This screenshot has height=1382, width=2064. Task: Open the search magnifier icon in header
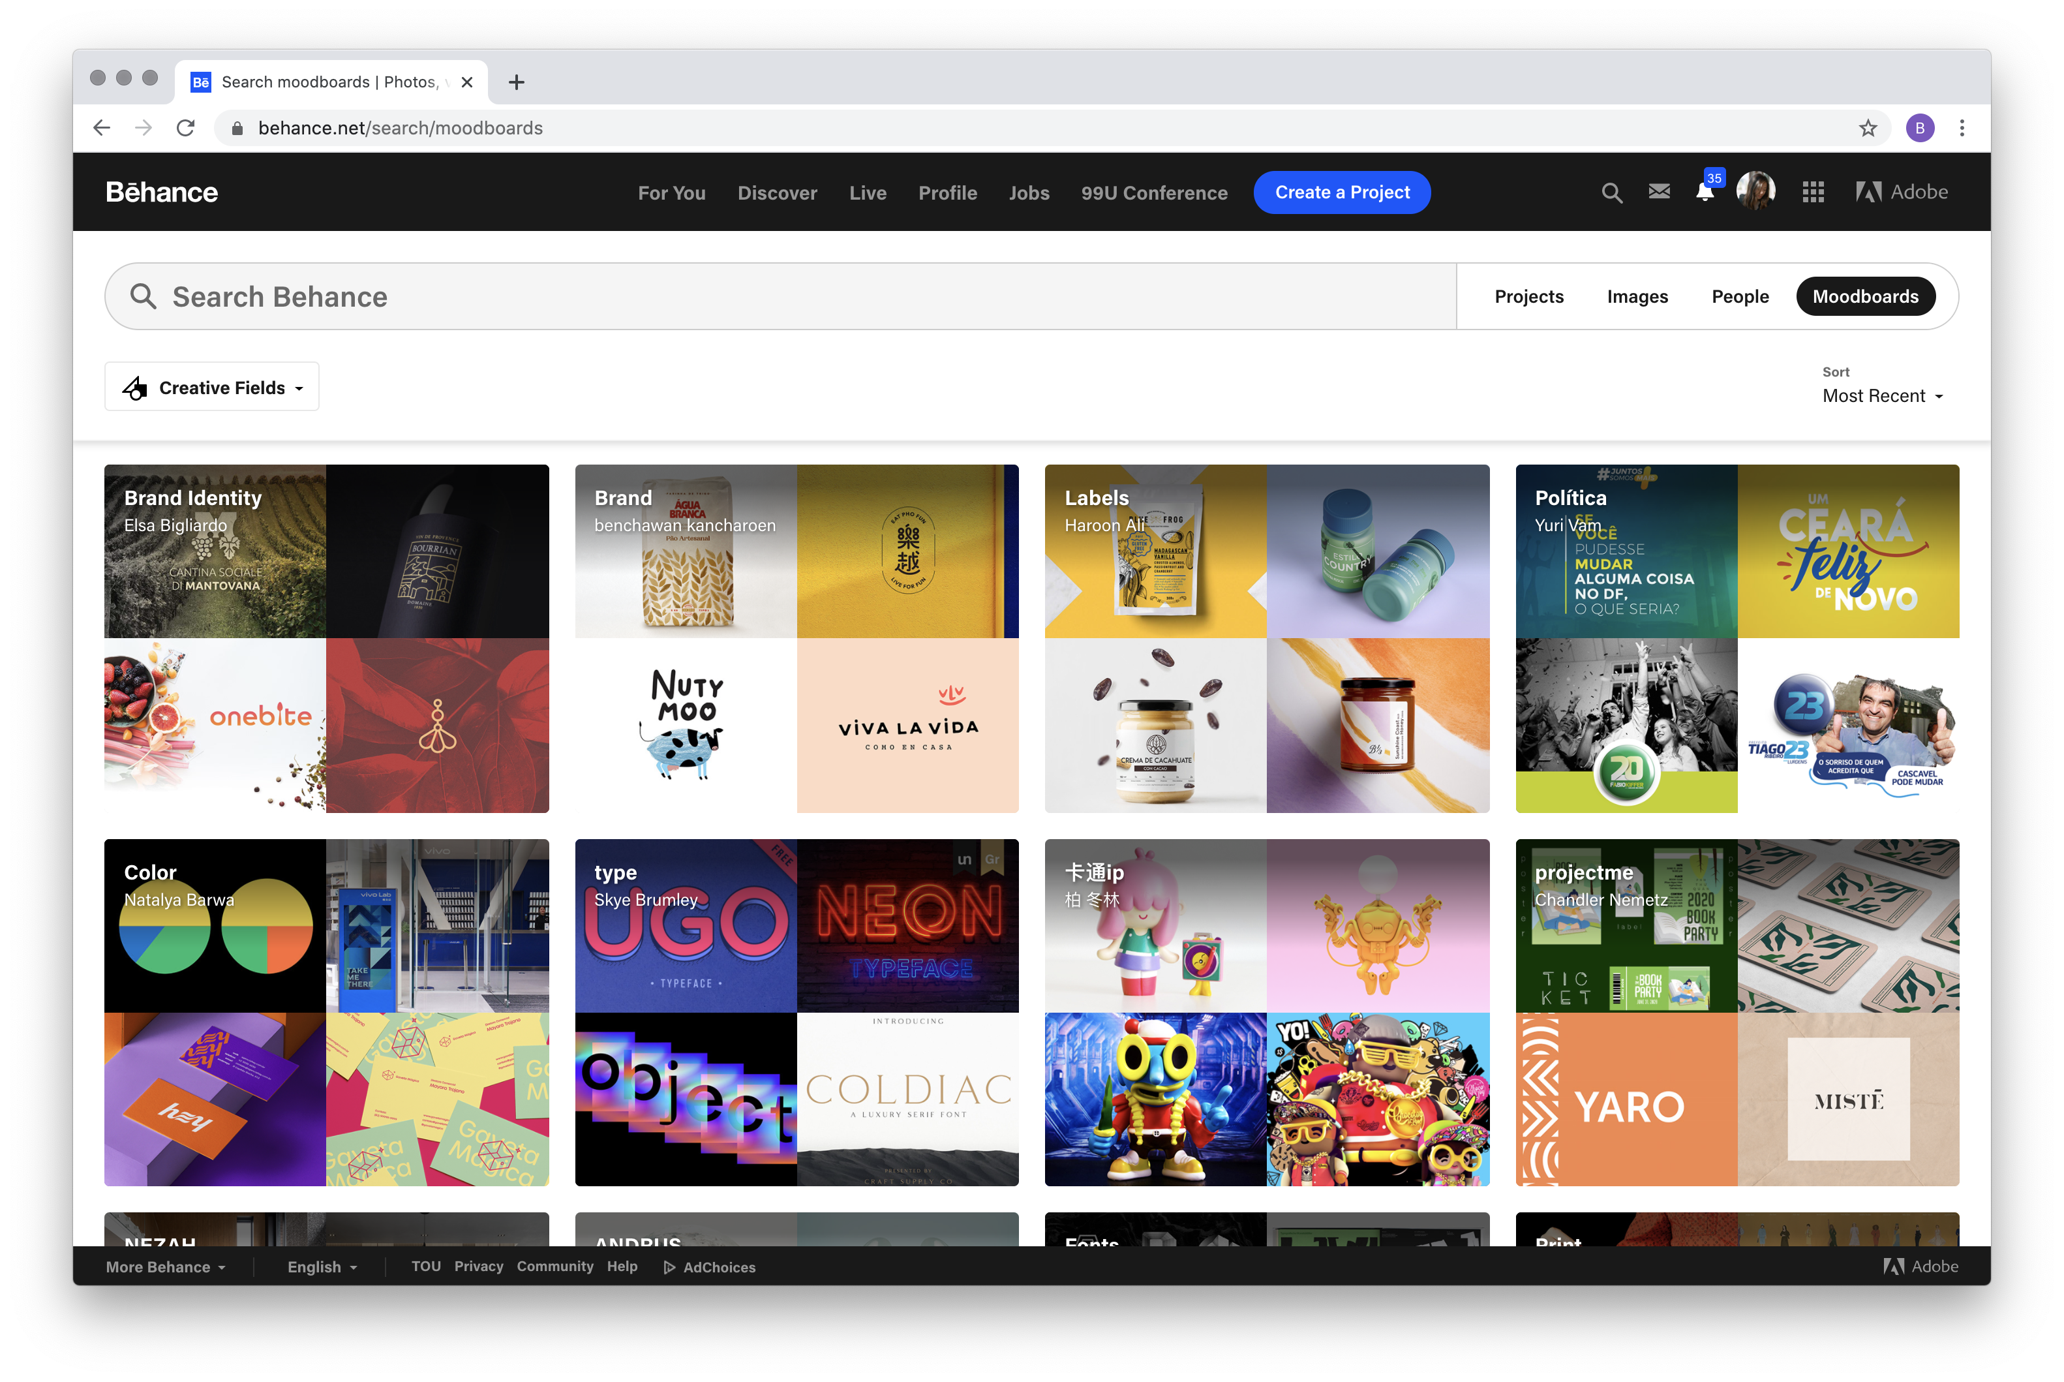(x=1611, y=192)
